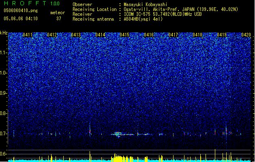Click the 0417 time marker

click(173, 35)
